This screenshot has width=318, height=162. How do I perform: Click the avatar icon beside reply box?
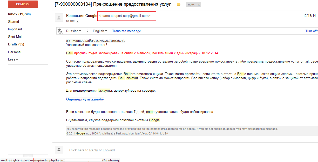[x=59, y=150]
